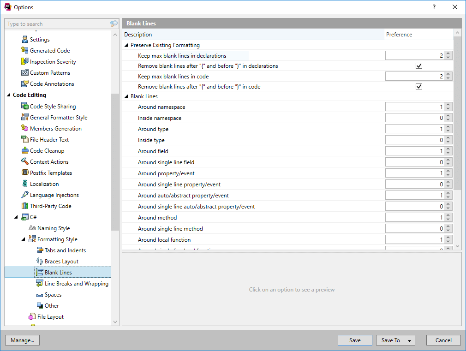
Task: Increase the Around namespace value
Action: [448, 105]
